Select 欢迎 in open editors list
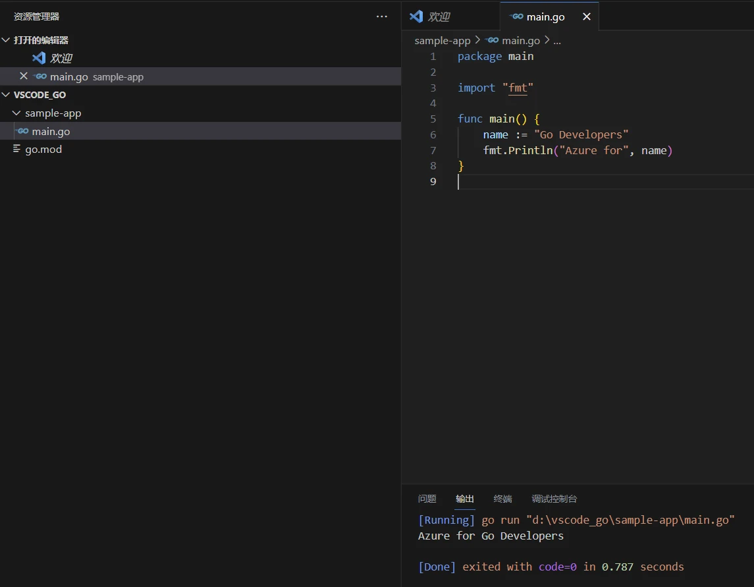This screenshot has height=587, width=754. [x=61, y=58]
